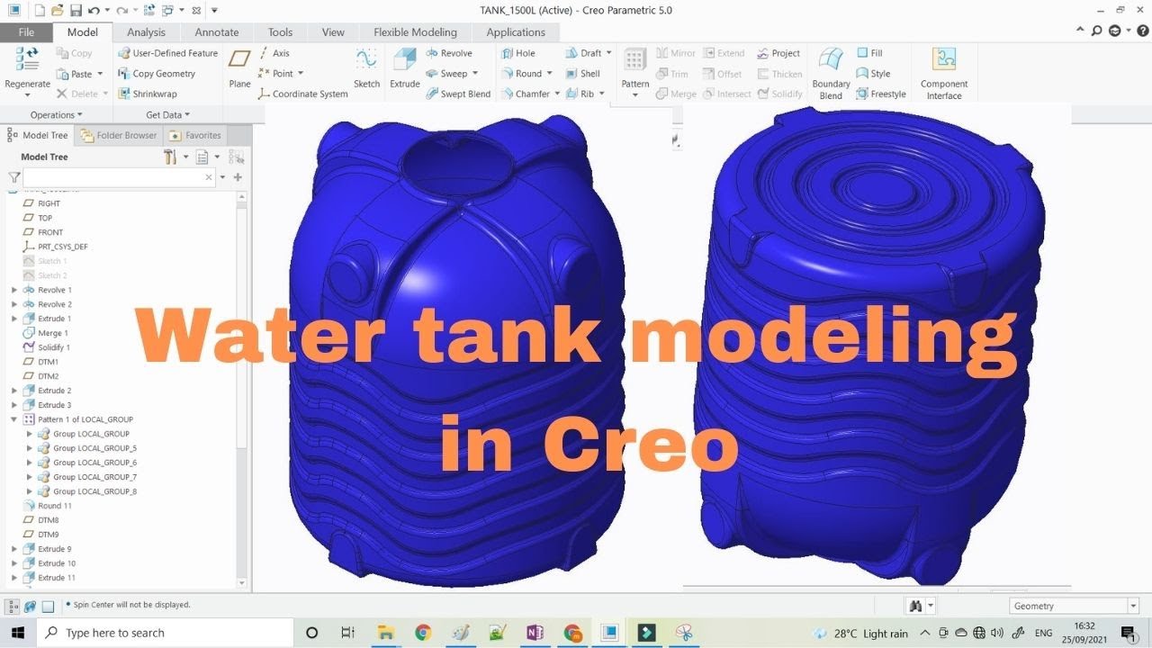Open the Get Data group dropdown
Viewport: 1152px width, 648px height.
click(168, 115)
